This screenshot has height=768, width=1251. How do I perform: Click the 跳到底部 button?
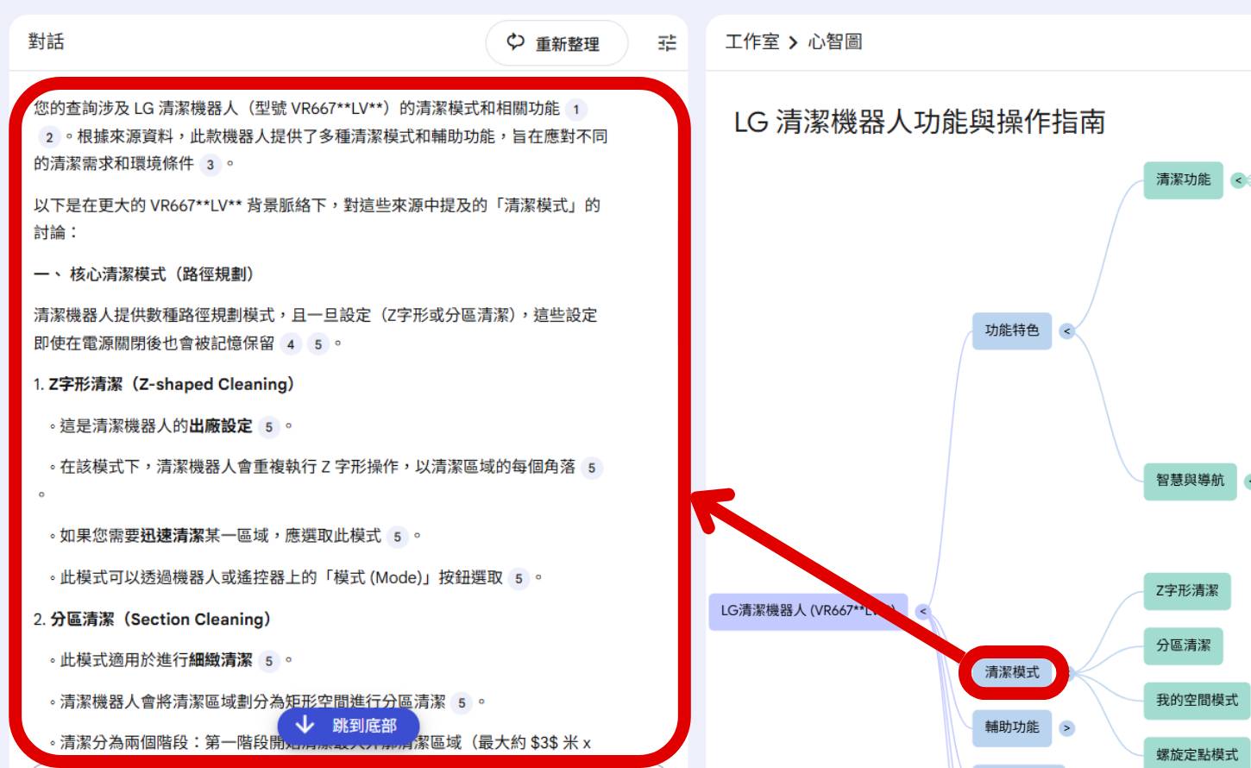tap(349, 727)
